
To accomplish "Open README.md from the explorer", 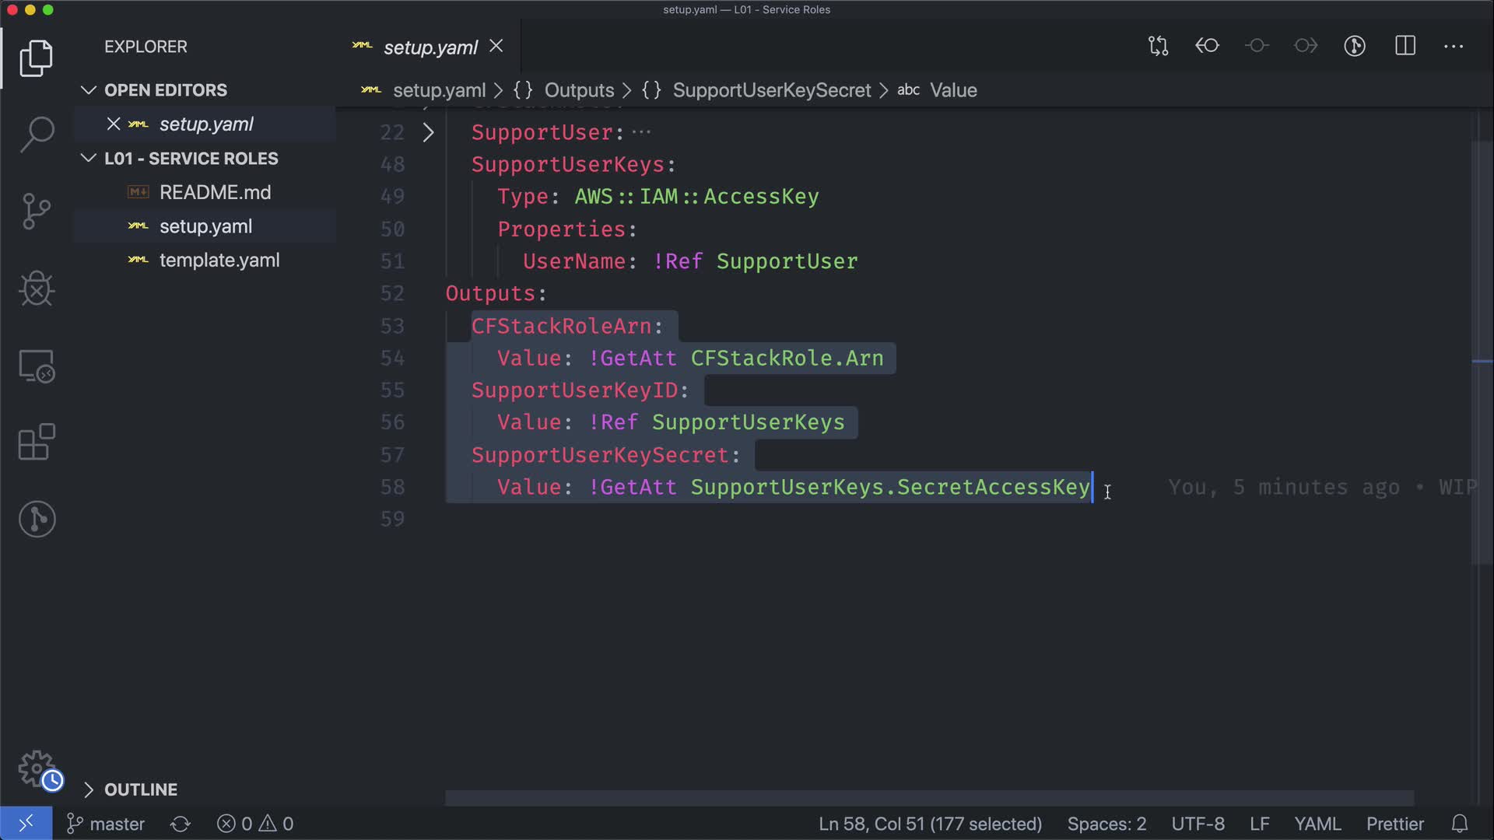I will click(215, 192).
